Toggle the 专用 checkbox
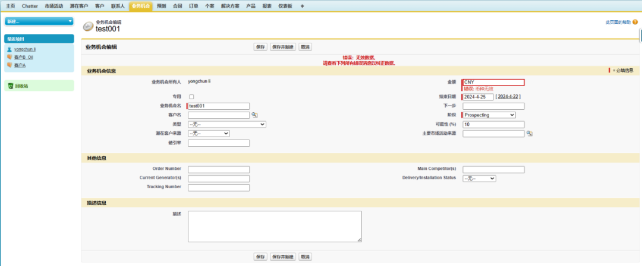This screenshot has width=642, height=266. tap(191, 97)
